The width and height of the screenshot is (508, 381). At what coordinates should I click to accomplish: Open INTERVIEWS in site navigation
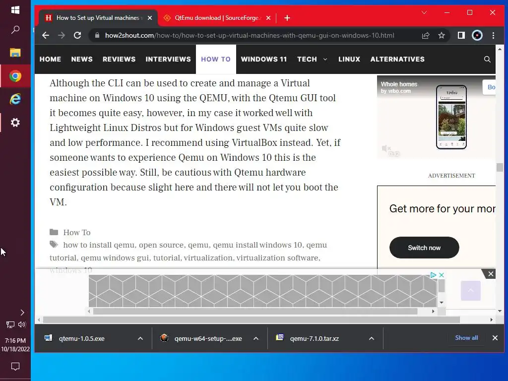point(168,60)
